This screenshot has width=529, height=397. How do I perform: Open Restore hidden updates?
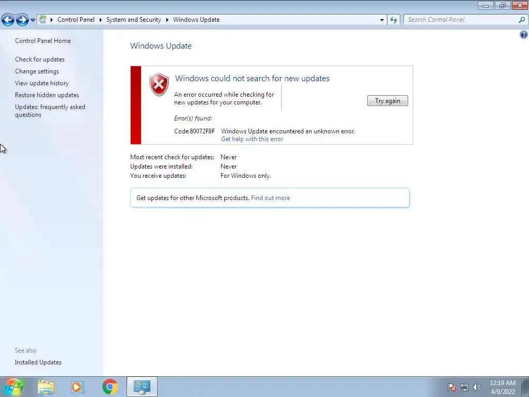pyautogui.click(x=47, y=95)
